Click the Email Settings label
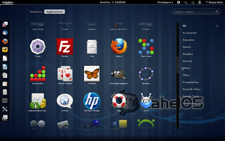The image size is (225, 141). coord(38,29)
